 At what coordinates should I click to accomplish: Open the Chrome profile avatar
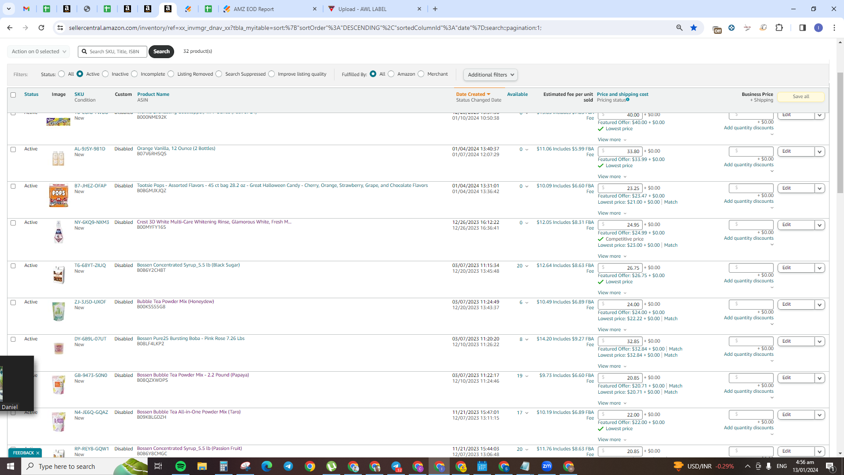(819, 28)
